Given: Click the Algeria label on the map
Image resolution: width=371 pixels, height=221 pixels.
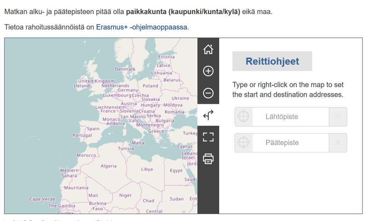Looking at the screenshot, I should [109, 166].
